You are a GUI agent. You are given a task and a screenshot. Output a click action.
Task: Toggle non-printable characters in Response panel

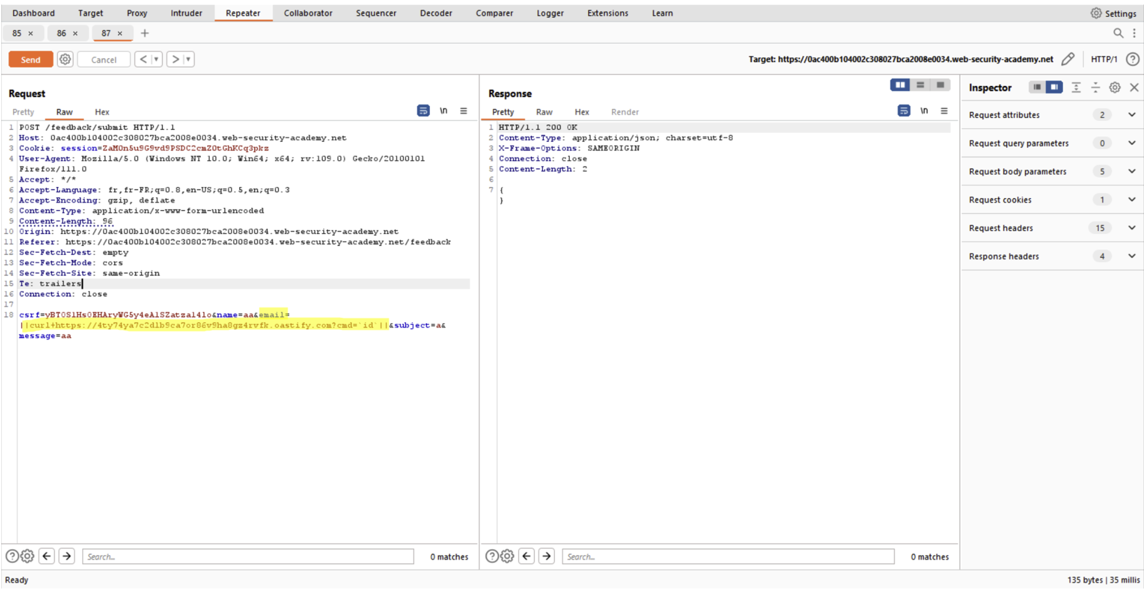[924, 111]
